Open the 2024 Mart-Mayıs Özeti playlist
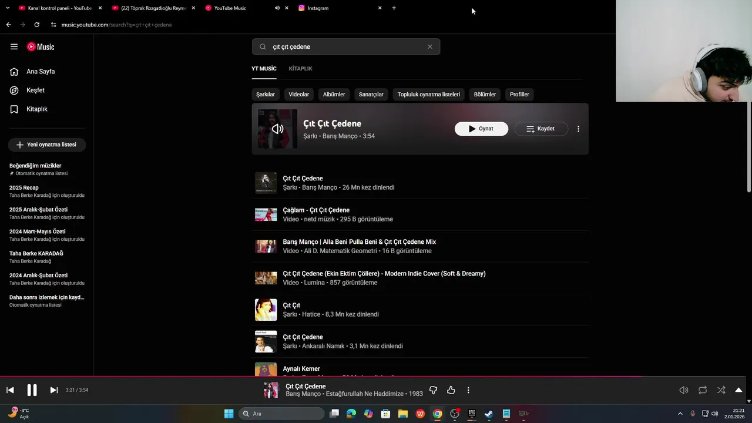 coord(47,235)
